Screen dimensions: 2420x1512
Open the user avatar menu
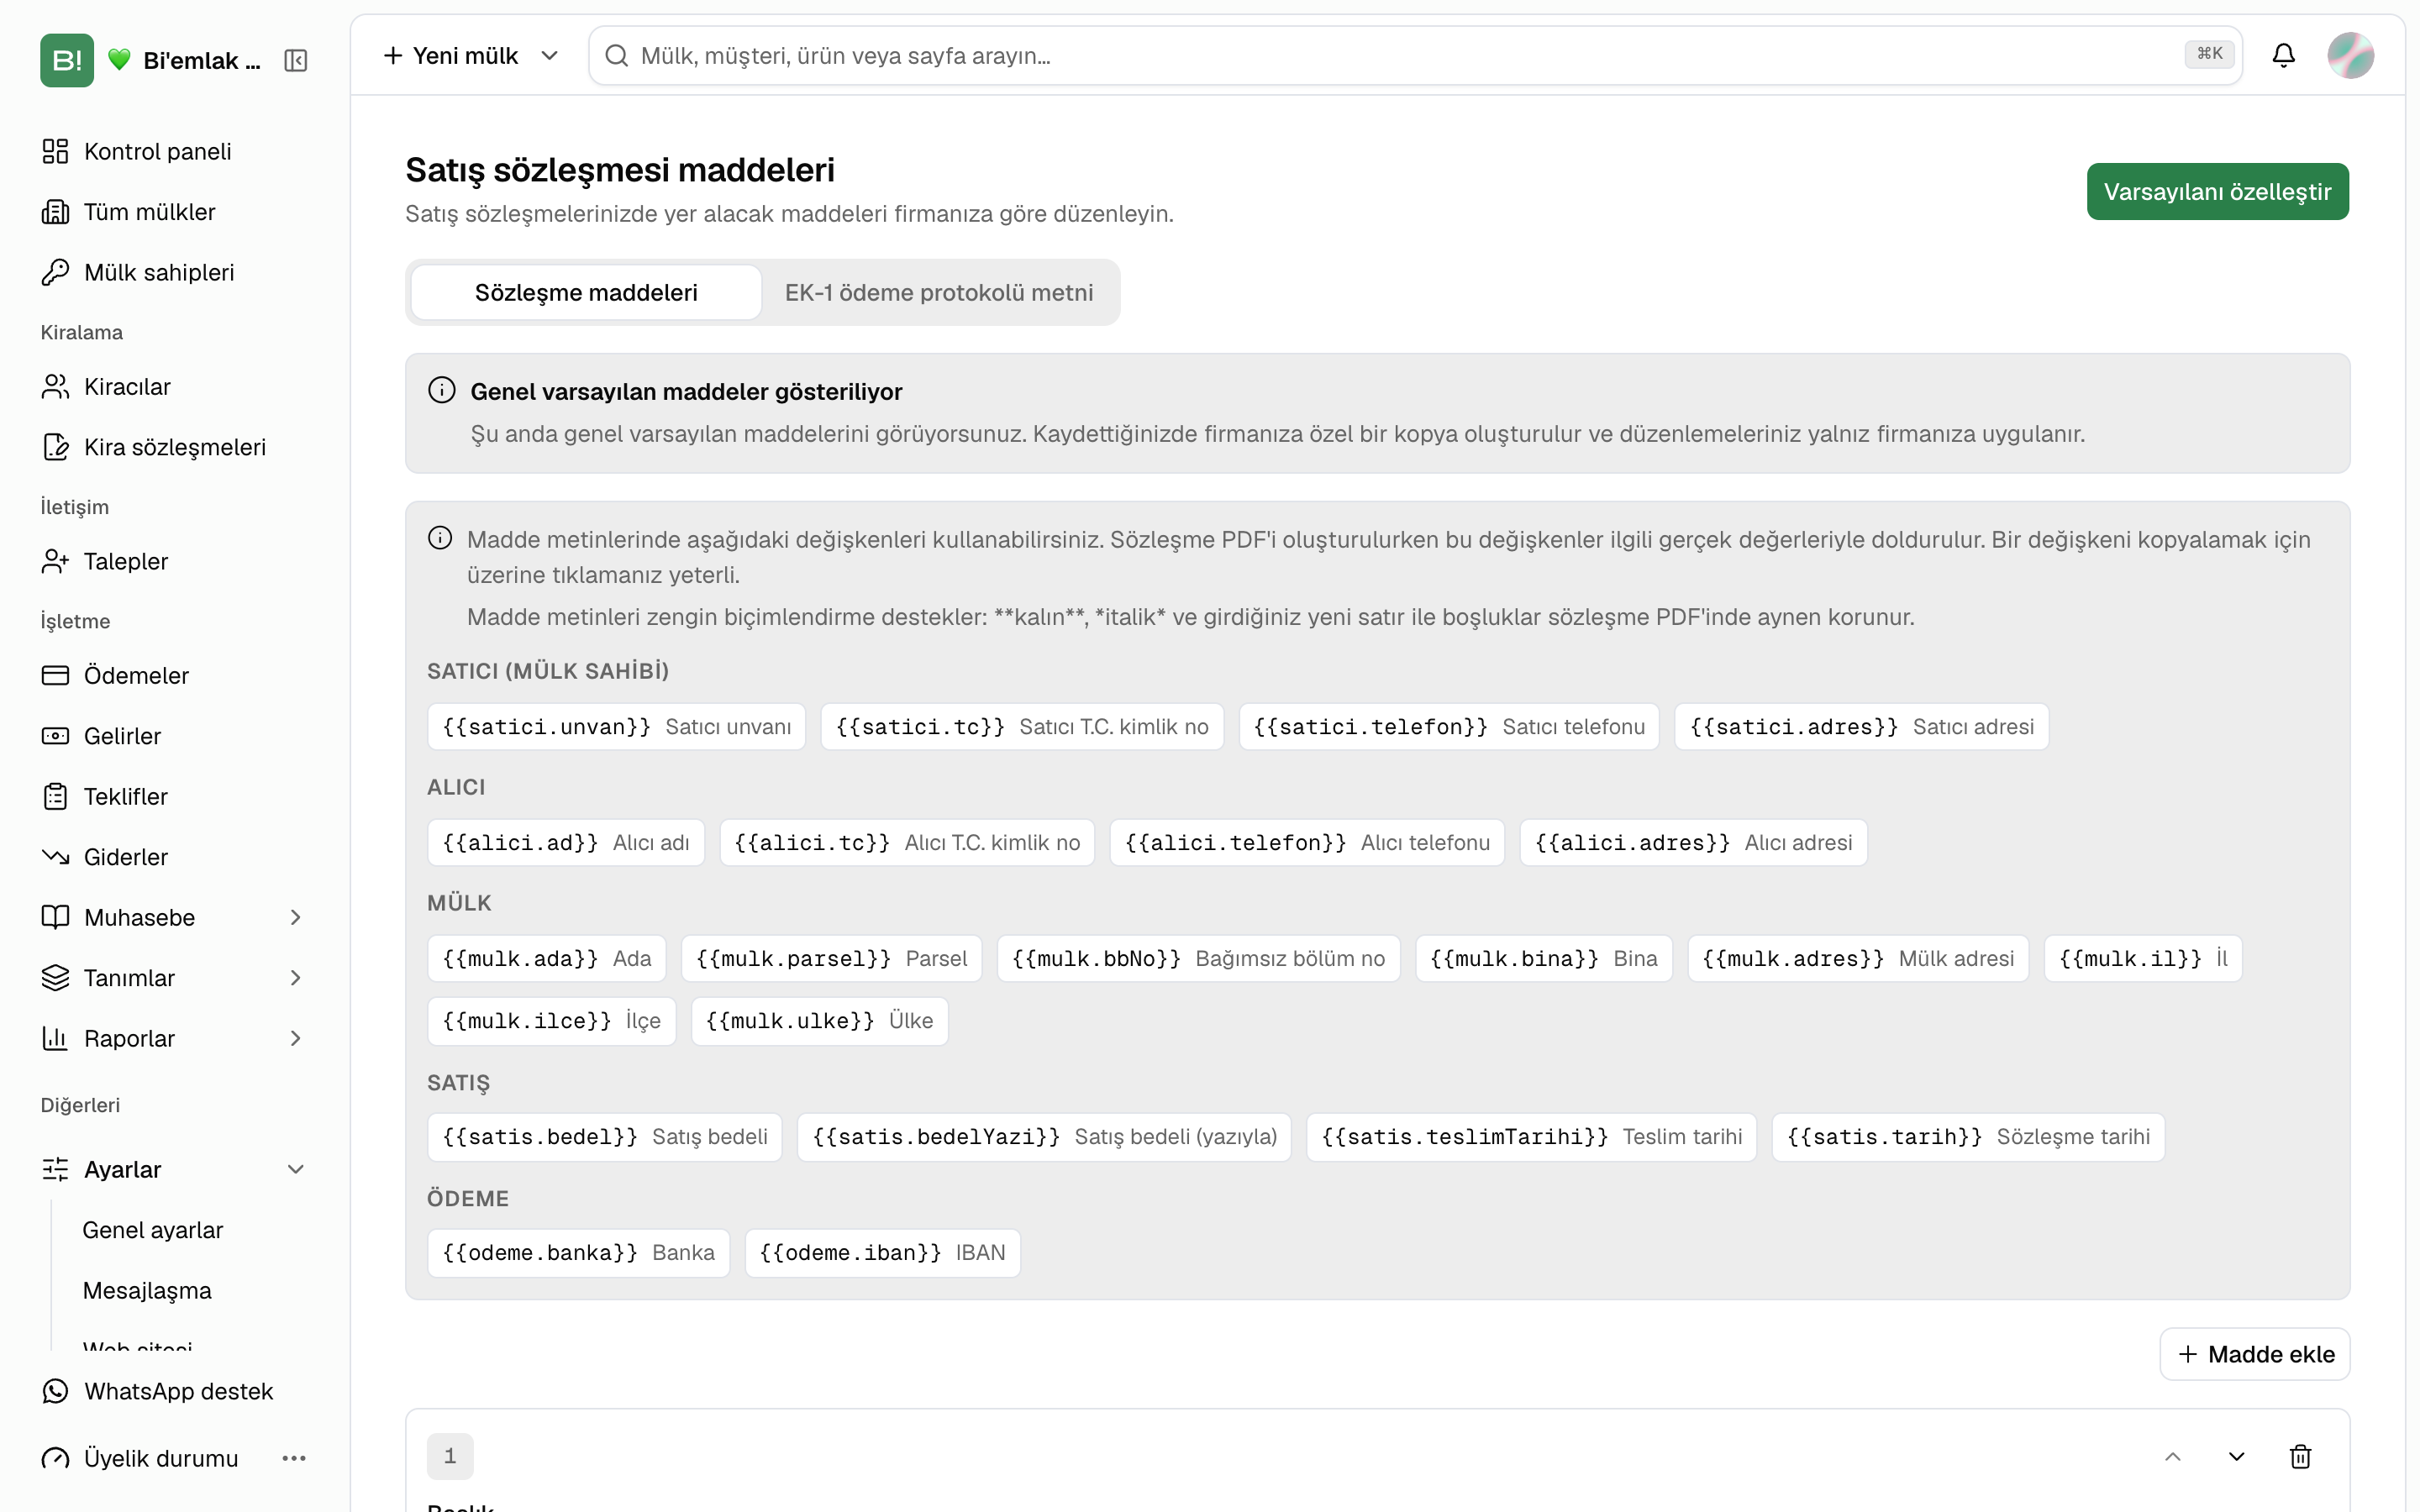[x=2350, y=55]
